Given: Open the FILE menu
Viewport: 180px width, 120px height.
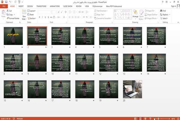Looking at the screenshot, I should (4, 6).
